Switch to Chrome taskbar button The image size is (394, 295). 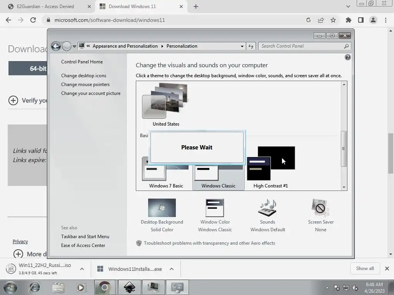105,287
